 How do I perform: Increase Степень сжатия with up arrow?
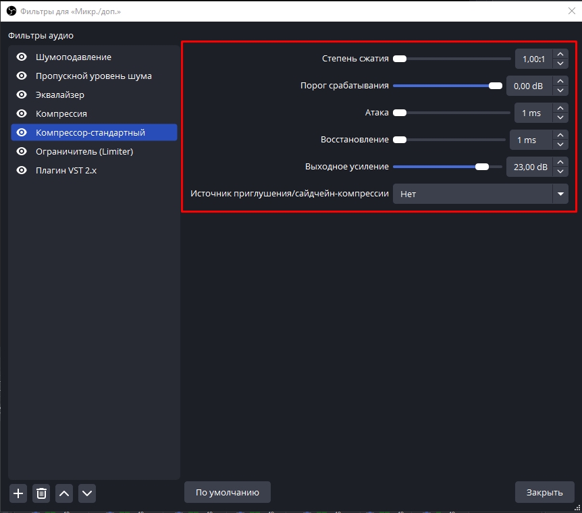(560, 54)
